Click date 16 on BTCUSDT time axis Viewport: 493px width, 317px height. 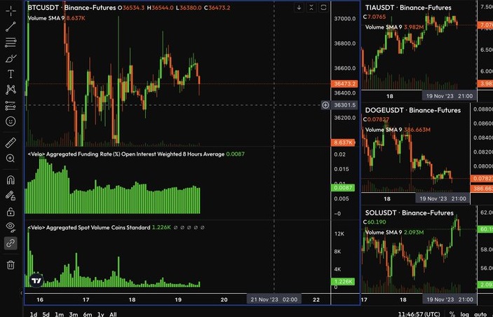[x=40, y=299]
